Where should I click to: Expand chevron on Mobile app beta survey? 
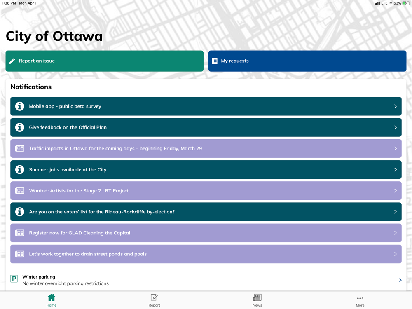click(396, 106)
